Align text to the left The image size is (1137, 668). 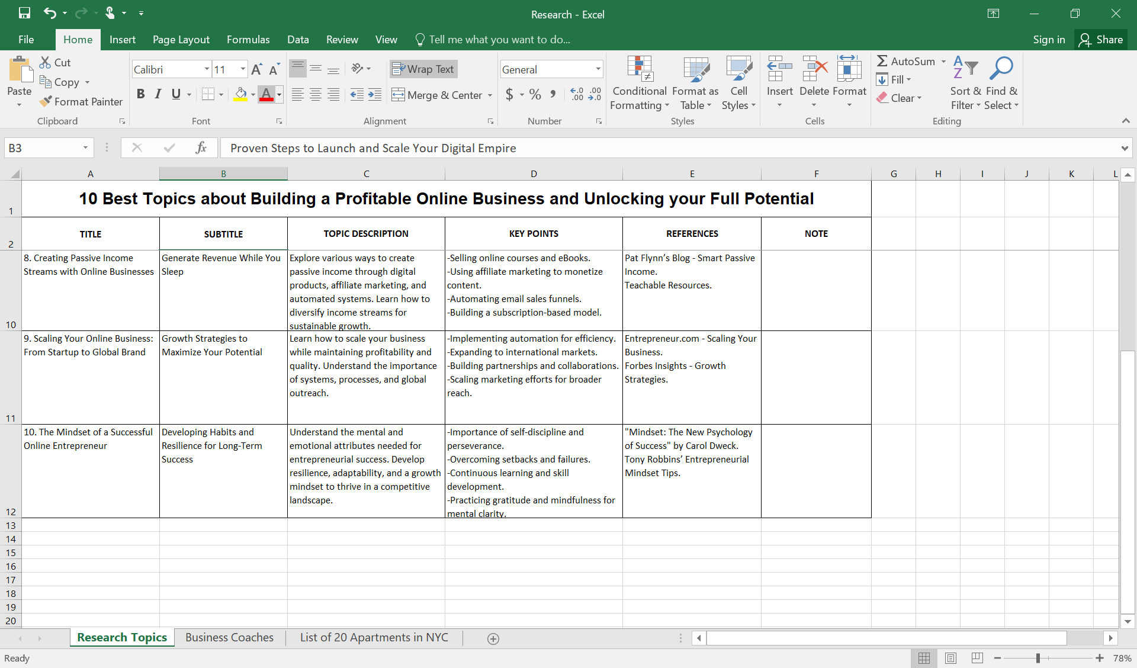tap(298, 95)
